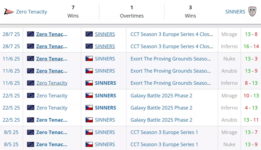Screen dimensions: 261x150
Task: Click the Czech flag in the 8/5 Nuke row
Action: point(89,144)
